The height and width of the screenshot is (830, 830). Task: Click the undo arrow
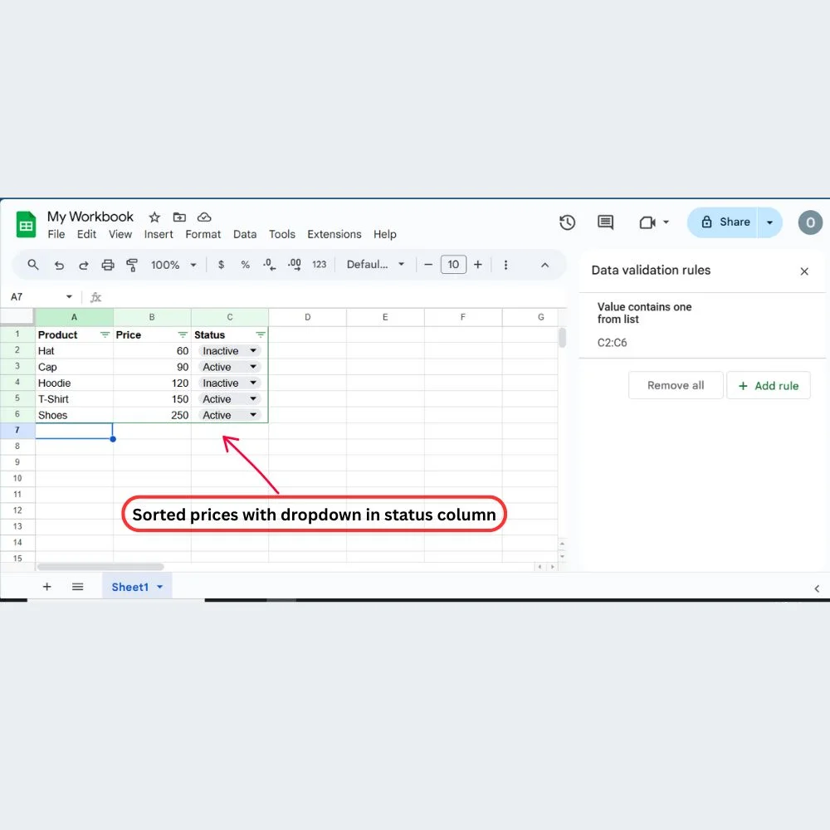click(x=59, y=265)
